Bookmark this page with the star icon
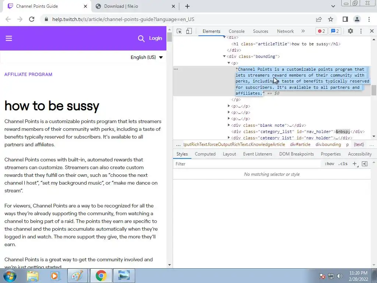 click(331, 19)
